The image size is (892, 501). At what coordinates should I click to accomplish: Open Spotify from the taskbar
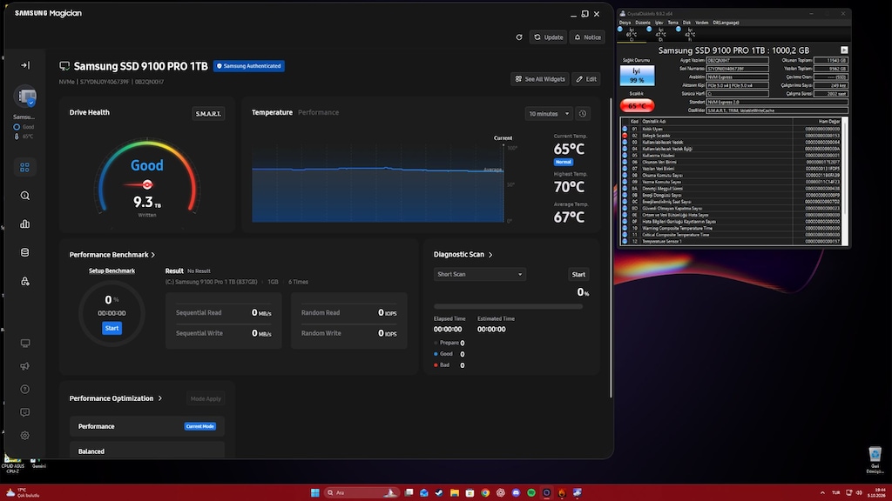click(531, 492)
